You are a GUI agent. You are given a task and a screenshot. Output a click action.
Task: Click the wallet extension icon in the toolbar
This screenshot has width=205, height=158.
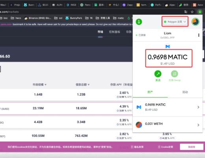pos(200,12)
